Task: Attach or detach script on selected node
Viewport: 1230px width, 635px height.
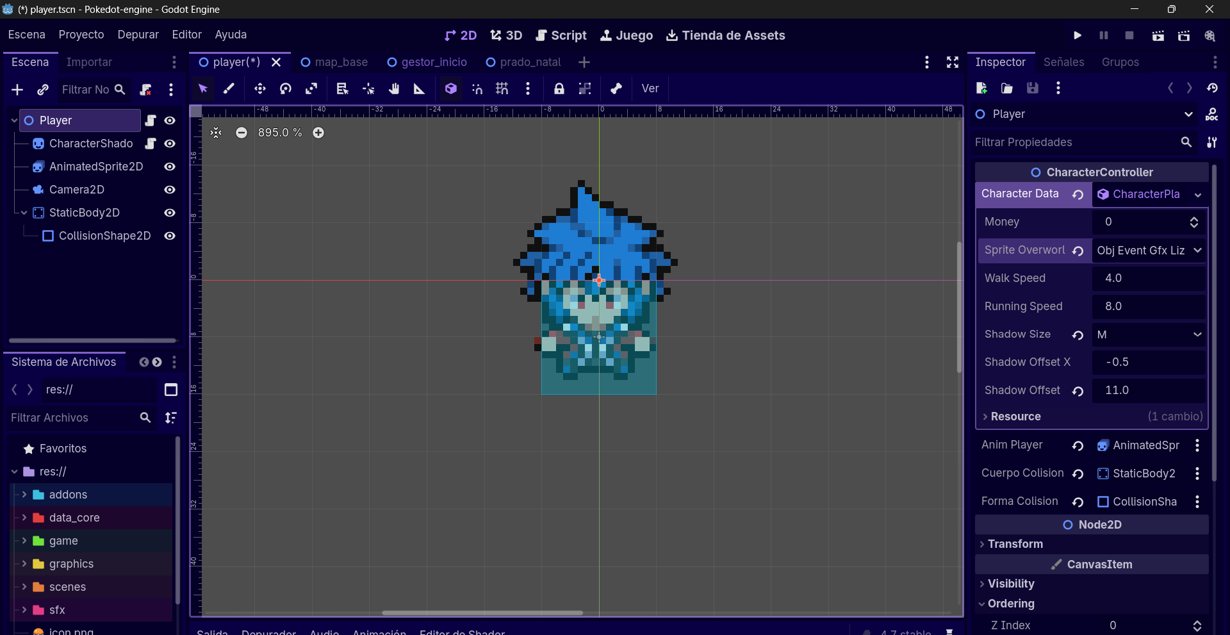Action: coord(146,90)
